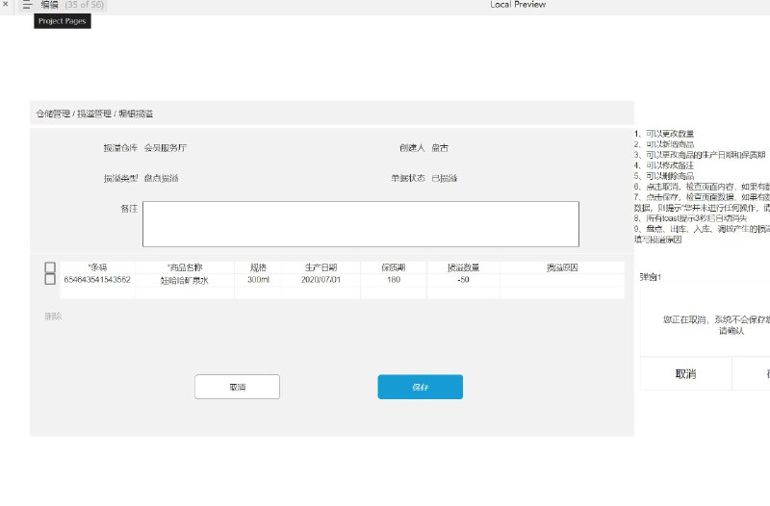Click the 取消 button in the popup dialog
This screenshot has height=506, width=770.
point(686,374)
